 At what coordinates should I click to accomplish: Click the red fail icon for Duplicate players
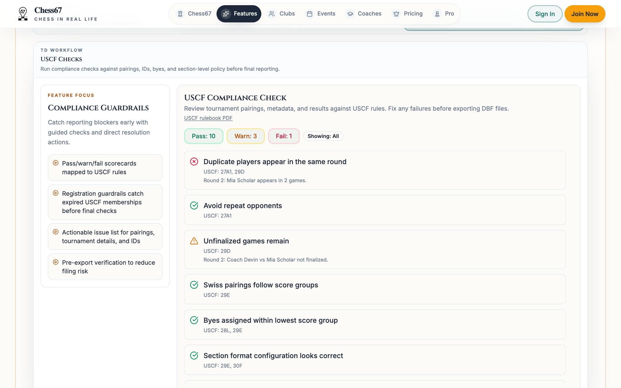(194, 162)
